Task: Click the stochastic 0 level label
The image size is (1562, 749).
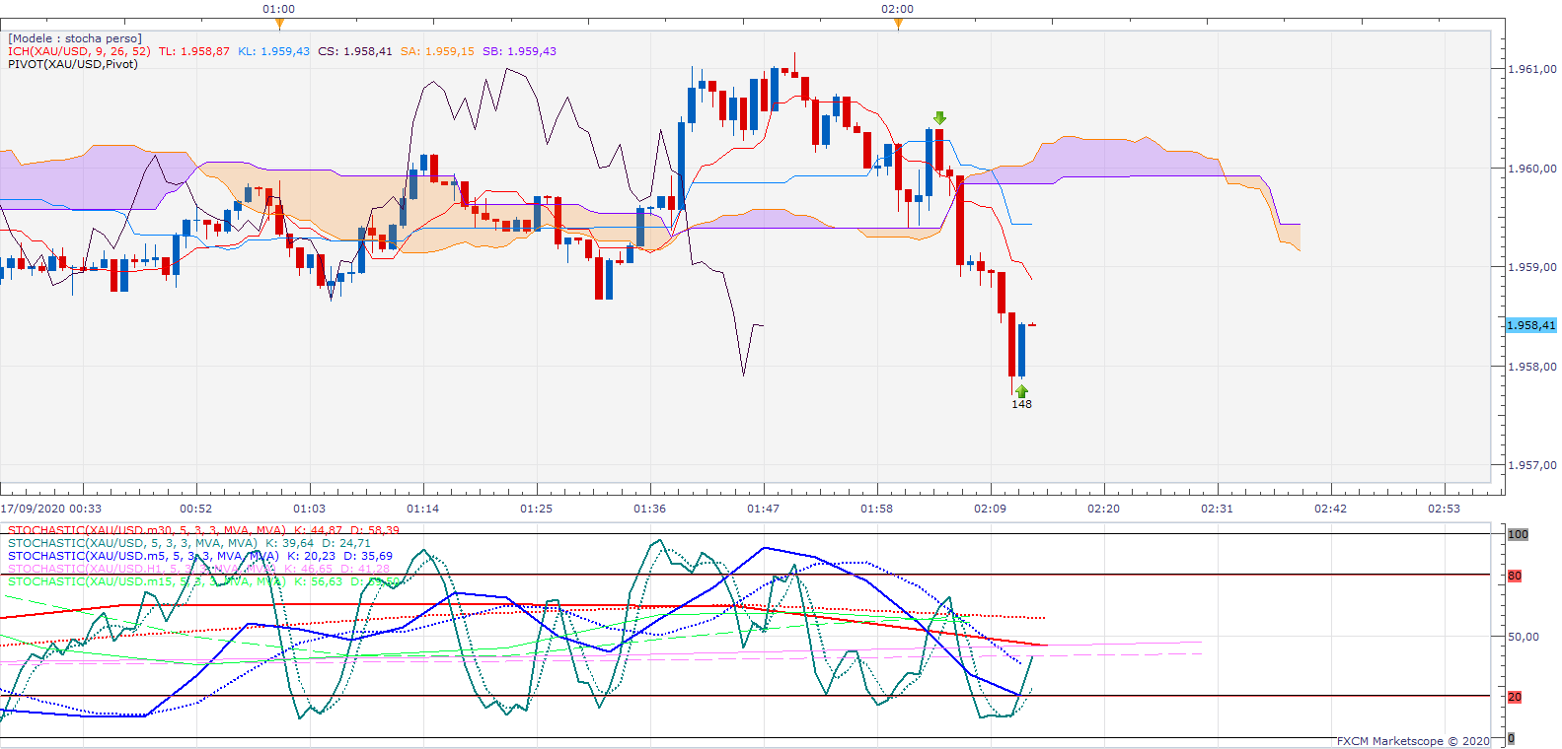Action: pyautogui.click(x=1511, y=738)
